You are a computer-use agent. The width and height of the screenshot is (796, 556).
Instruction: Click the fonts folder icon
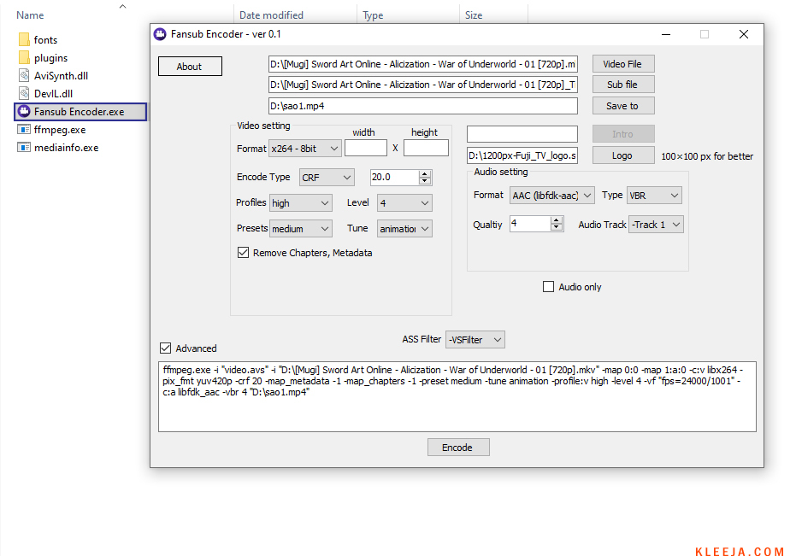click(x=24, y=40)
